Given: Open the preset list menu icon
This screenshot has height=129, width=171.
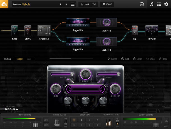Looking at the screenshot, I should point(73,4).
